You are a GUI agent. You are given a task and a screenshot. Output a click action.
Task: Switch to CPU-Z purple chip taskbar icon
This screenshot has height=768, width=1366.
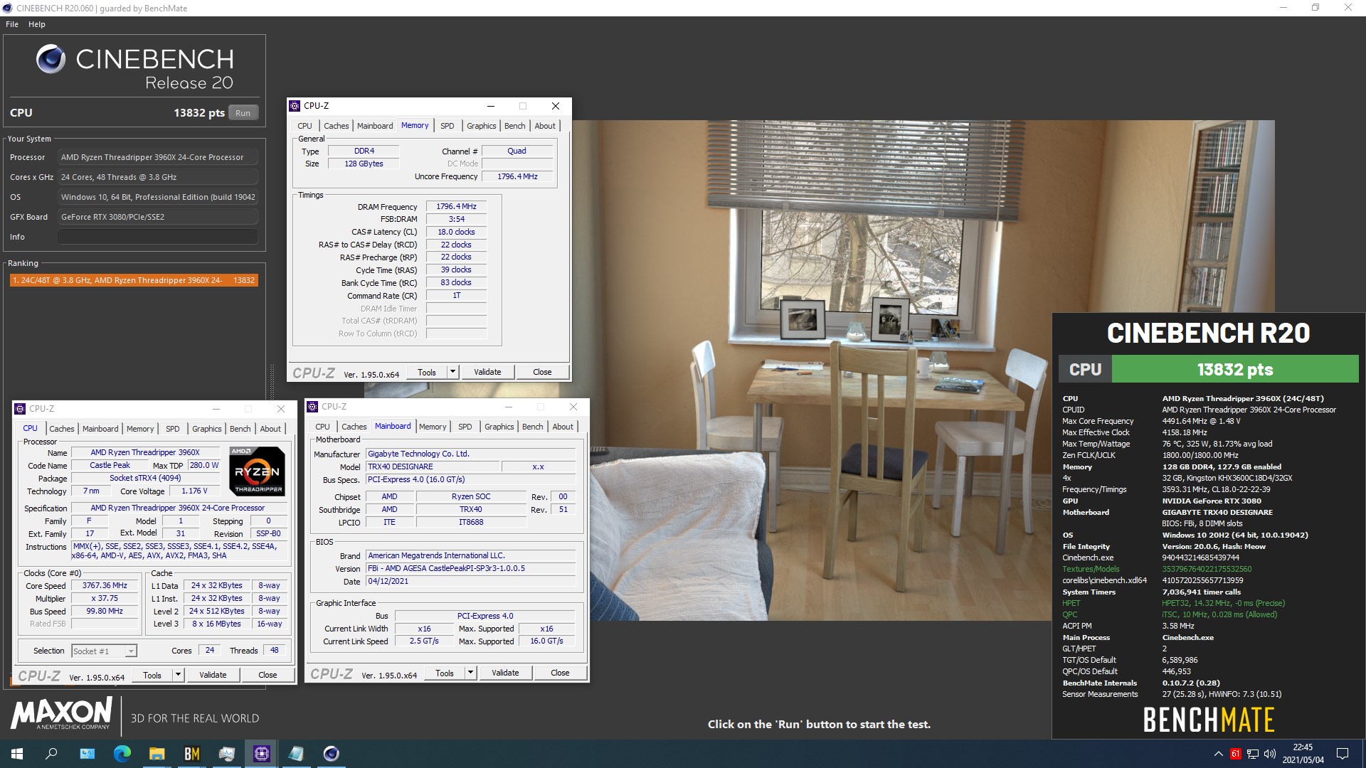point(261,754)
